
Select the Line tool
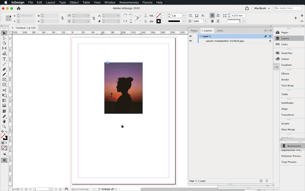4,64
